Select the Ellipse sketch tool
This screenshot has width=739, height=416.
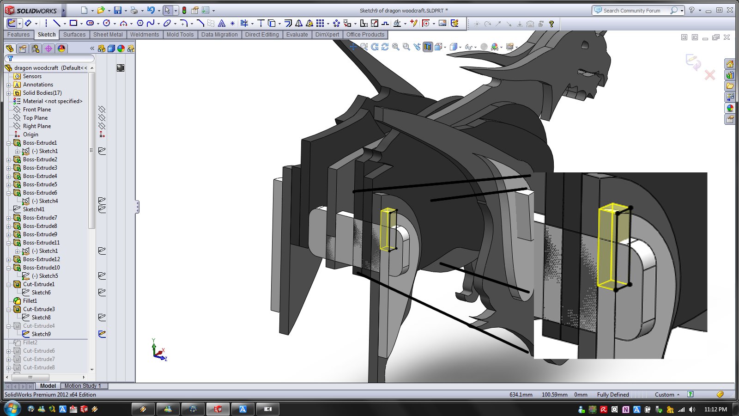pos(167,23)
